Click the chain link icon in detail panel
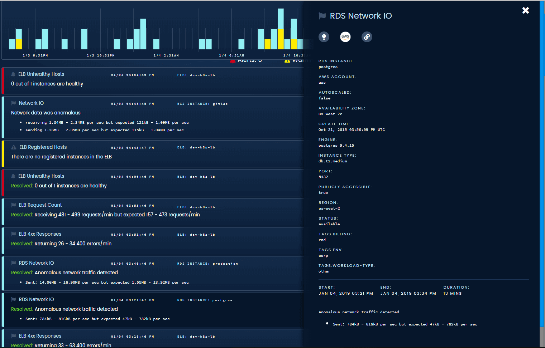Viewport: 545px width, 348px height. [367, 36]
